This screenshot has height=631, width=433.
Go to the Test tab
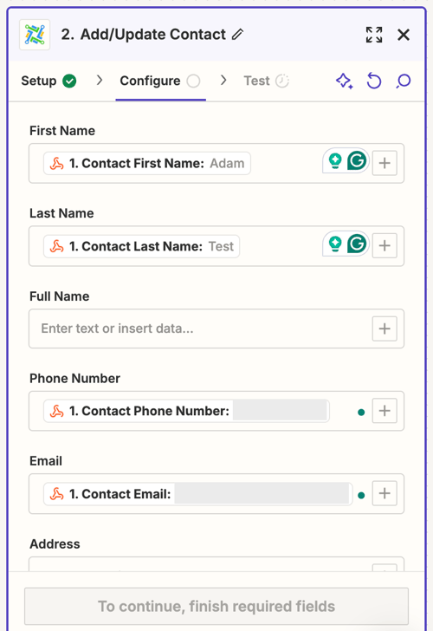(266, 81)
